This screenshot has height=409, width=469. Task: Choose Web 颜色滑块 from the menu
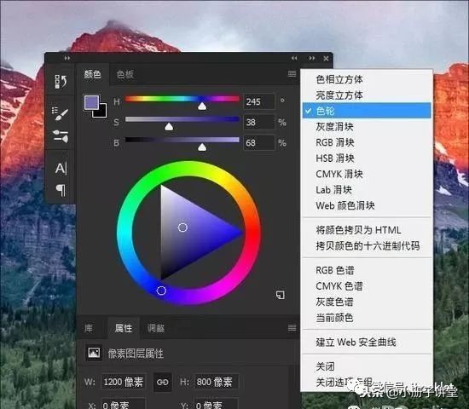pos(367,205)
